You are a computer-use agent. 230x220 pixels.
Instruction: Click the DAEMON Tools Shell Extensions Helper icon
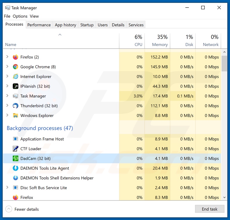tap(15, 178)
